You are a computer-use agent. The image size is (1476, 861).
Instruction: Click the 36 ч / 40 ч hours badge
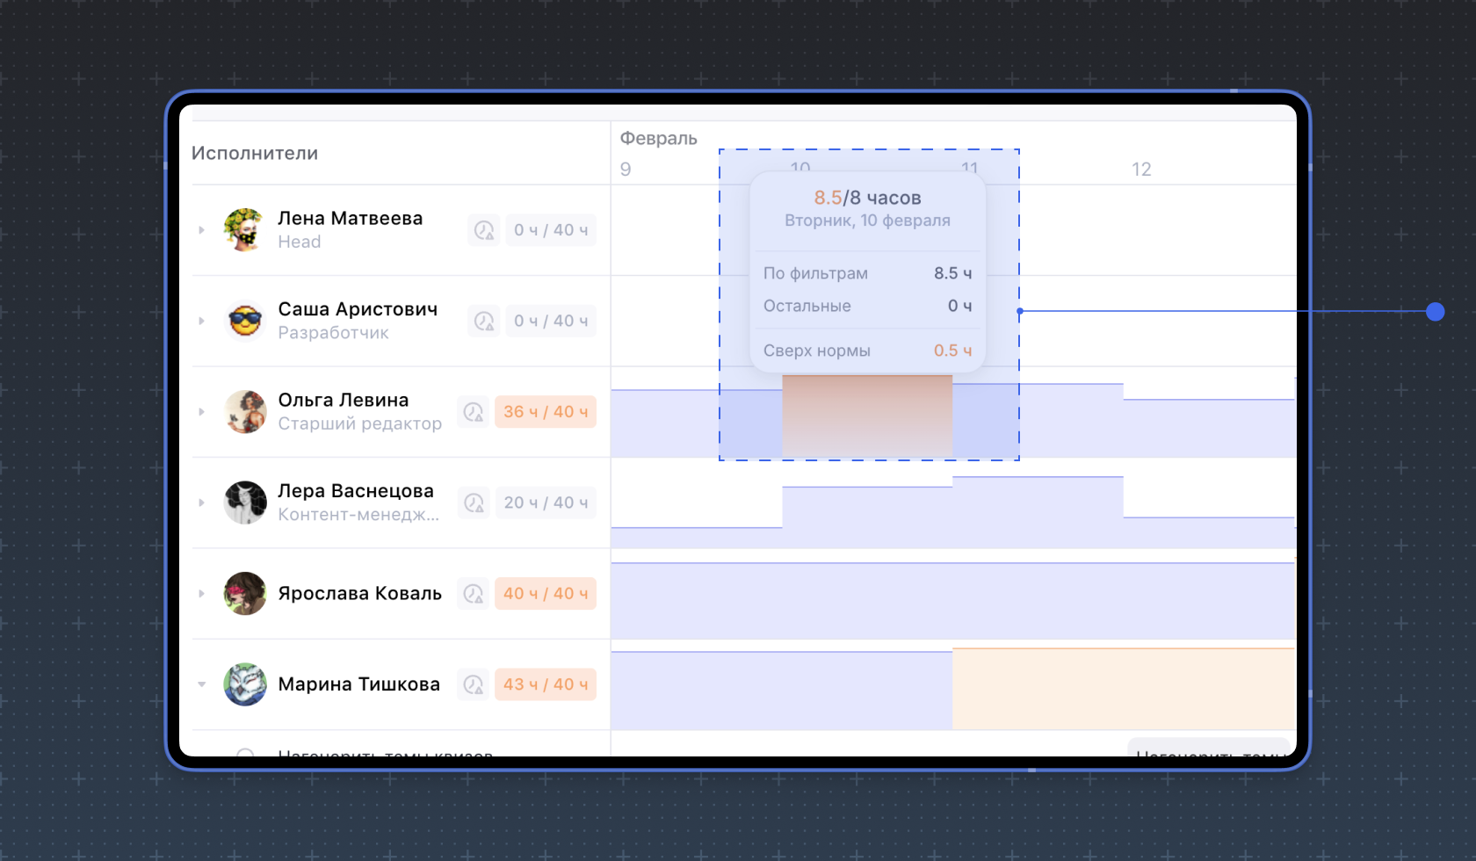click(545, 412)
